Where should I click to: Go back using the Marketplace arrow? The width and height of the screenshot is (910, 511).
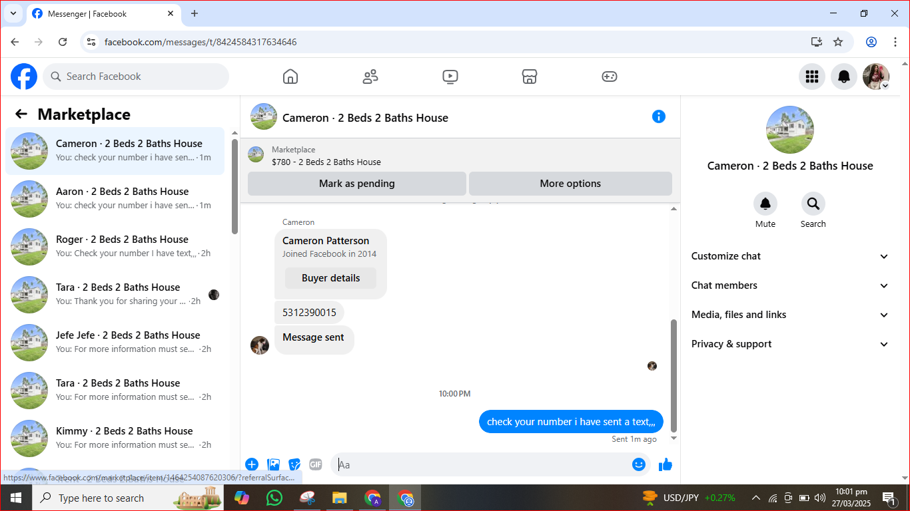click(21, 114)
